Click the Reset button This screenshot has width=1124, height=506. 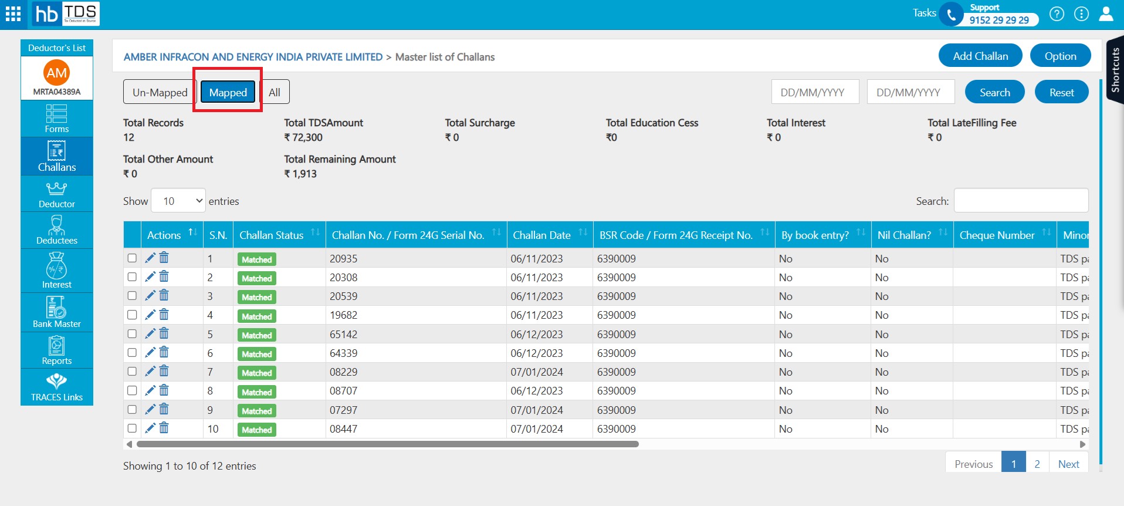point(1061,92)
